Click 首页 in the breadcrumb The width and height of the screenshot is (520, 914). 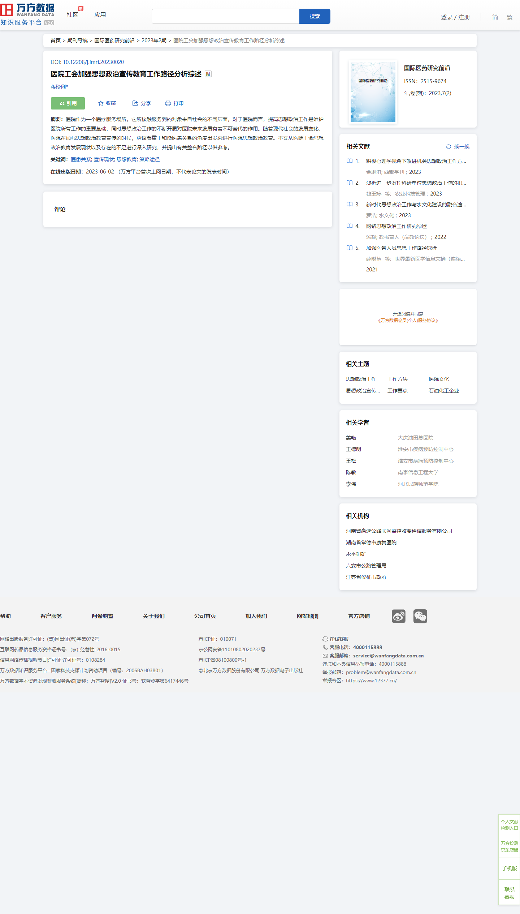coord(56,40)
